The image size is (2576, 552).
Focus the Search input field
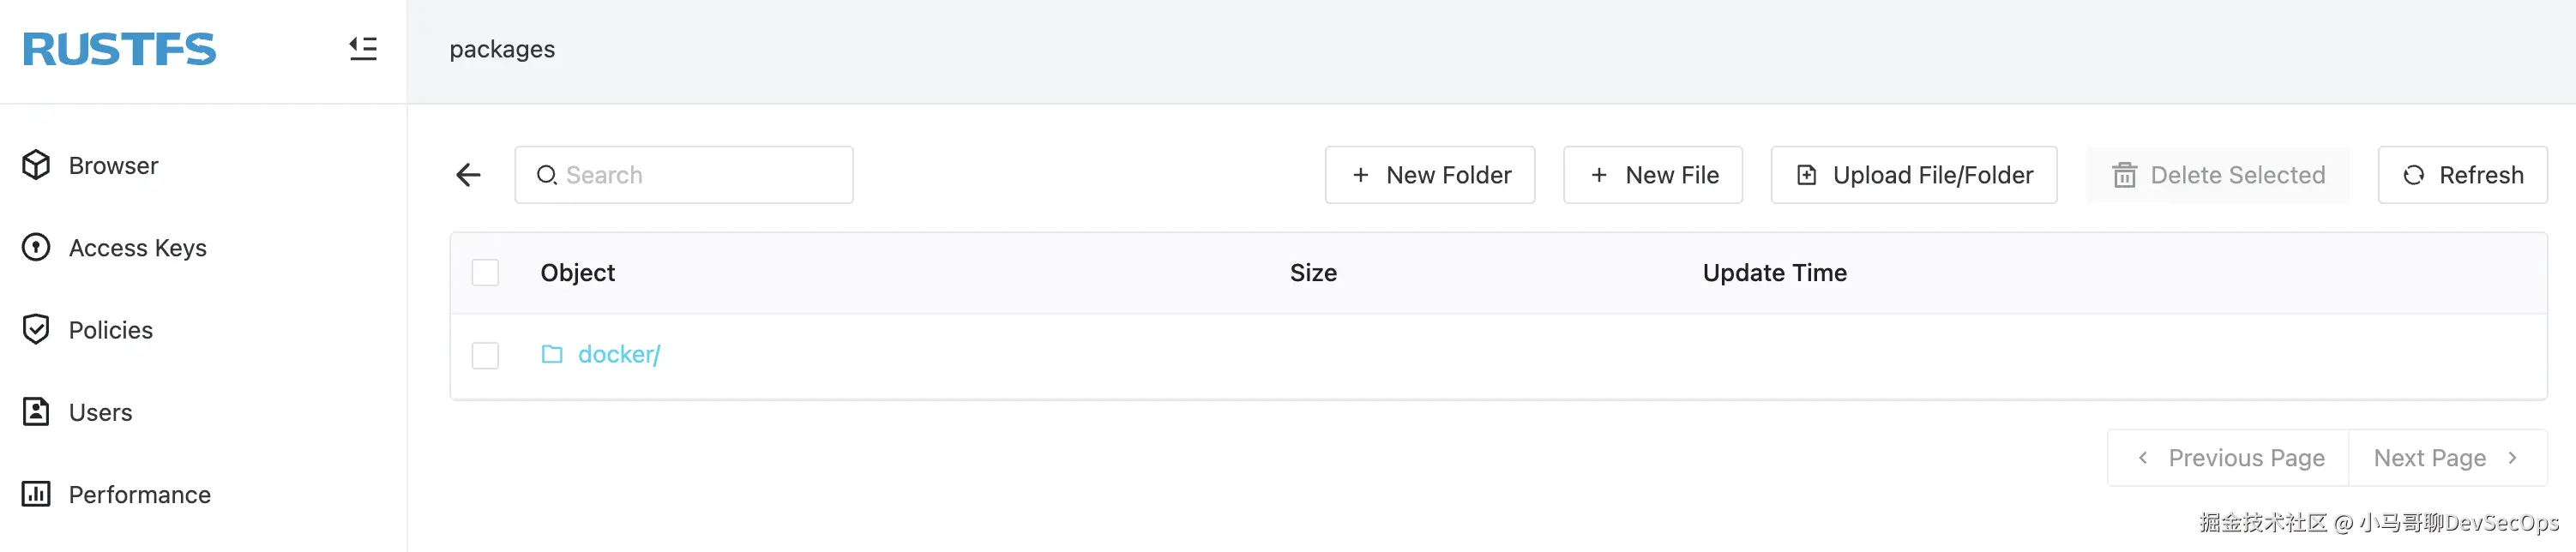(x=684, y=175)
